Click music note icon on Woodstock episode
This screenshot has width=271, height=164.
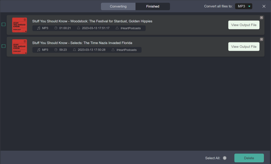39,28
